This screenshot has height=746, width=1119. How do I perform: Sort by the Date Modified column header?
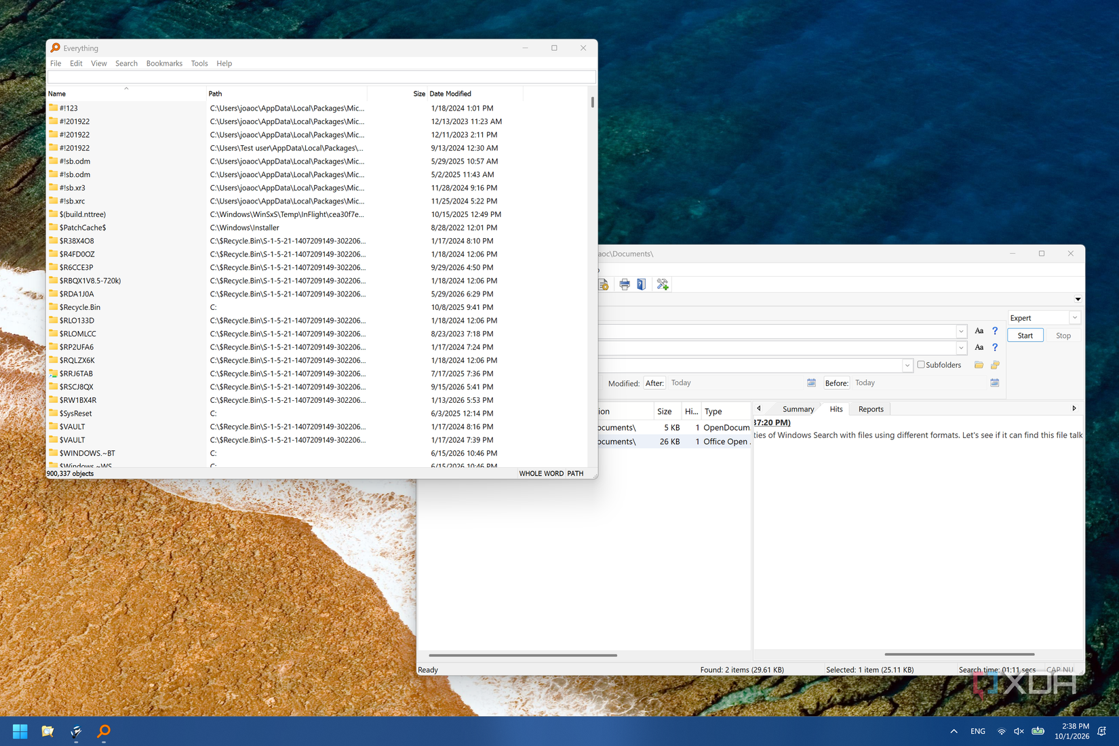point(450,94)
